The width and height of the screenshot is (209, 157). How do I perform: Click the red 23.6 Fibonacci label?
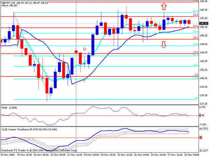tap(196, 52)
